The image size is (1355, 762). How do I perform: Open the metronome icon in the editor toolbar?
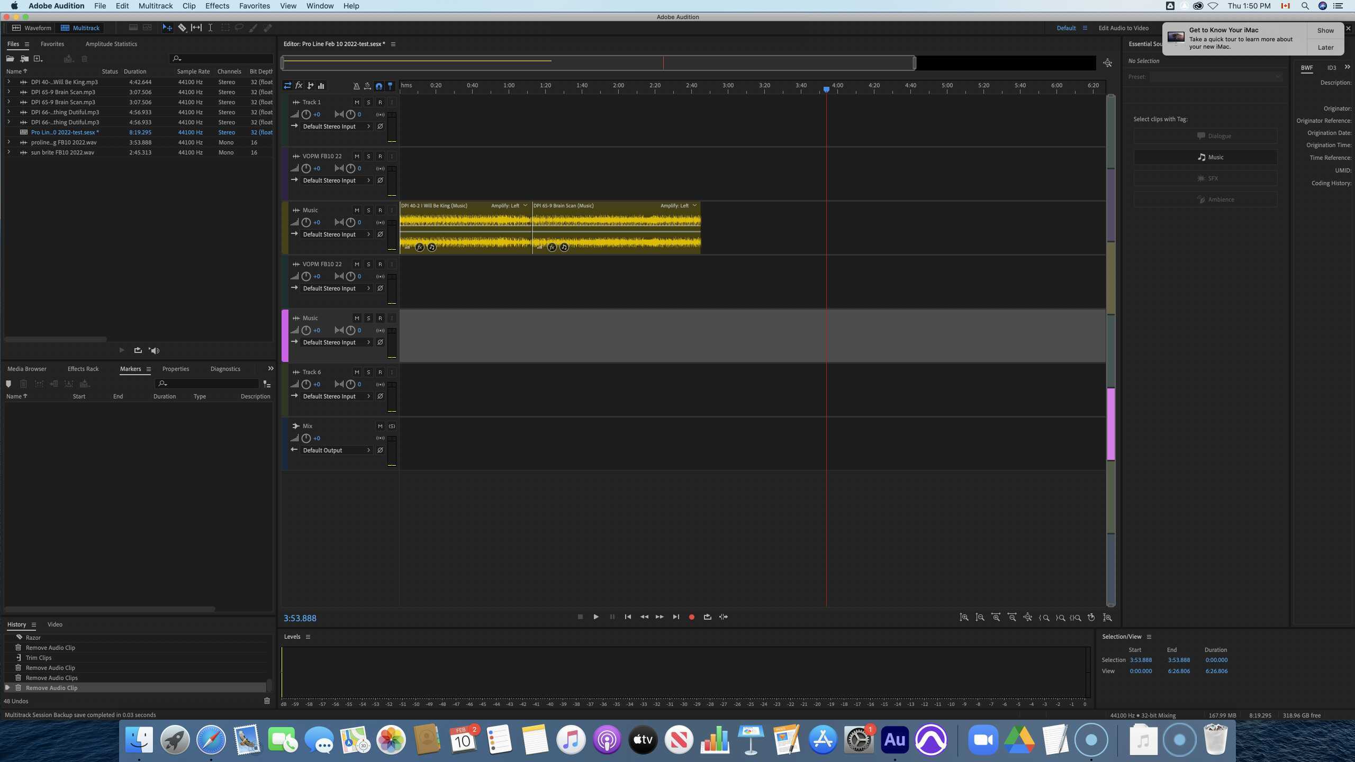tap(356, 85)
